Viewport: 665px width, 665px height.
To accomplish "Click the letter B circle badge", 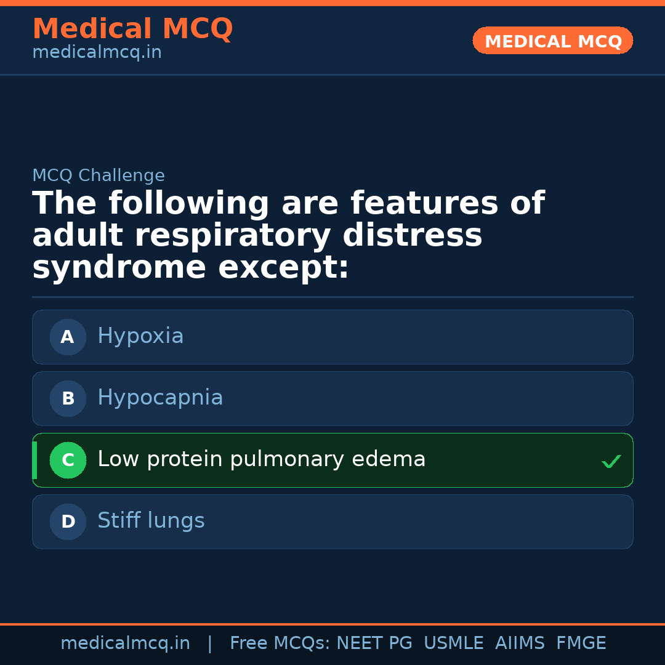I will [68, 398].
